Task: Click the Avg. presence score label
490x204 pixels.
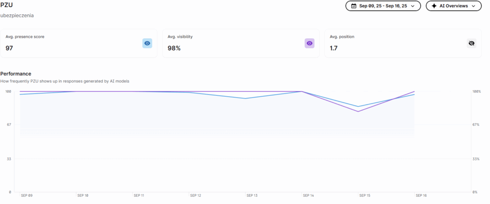Action: [25, 36]
